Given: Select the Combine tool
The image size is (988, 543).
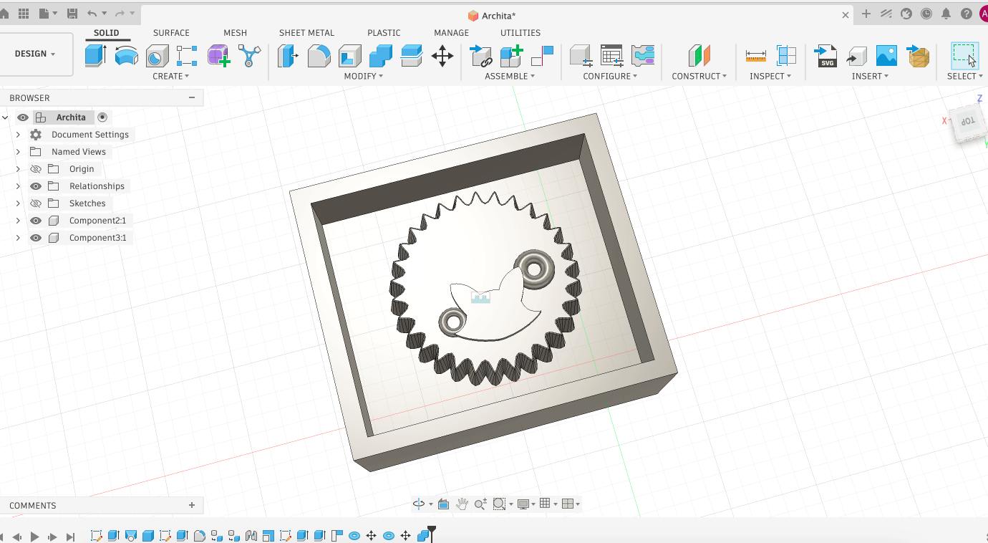Looking at the screenshot, I should click(x=380, y=55).
